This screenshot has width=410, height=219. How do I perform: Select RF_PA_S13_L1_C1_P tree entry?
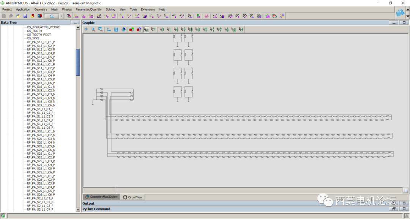pos(41,42)
